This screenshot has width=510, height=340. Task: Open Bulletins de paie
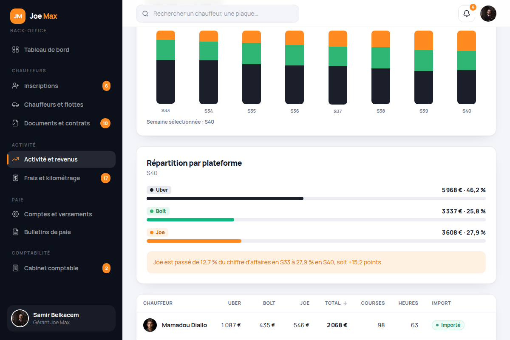[x=61, y=232]
